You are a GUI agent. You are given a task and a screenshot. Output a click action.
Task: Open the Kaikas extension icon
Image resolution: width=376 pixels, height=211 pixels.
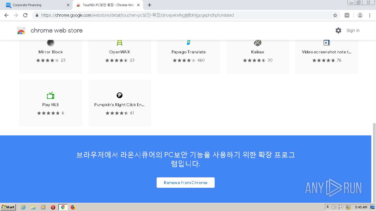click(x=258, y=43)
